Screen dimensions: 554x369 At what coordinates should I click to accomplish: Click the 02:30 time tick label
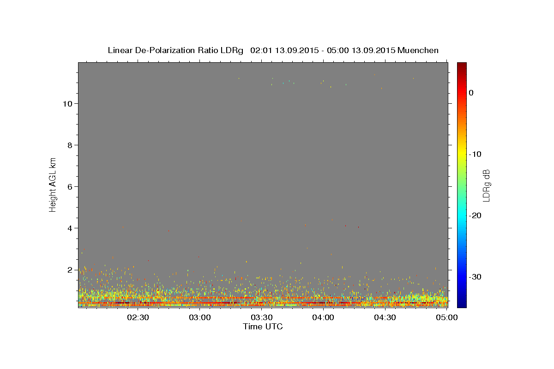(x=138, y=317)
